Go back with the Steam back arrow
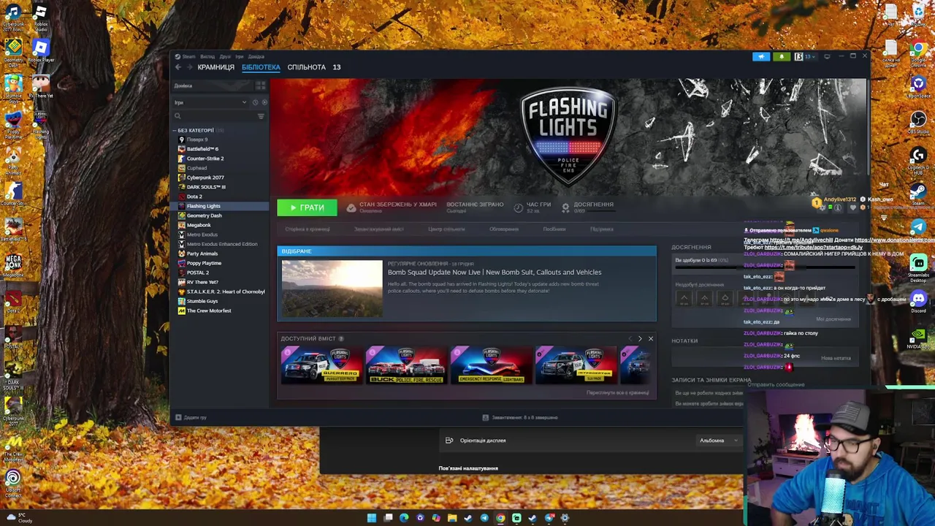The height and width of the screenshot is (526, 935). 178,67
